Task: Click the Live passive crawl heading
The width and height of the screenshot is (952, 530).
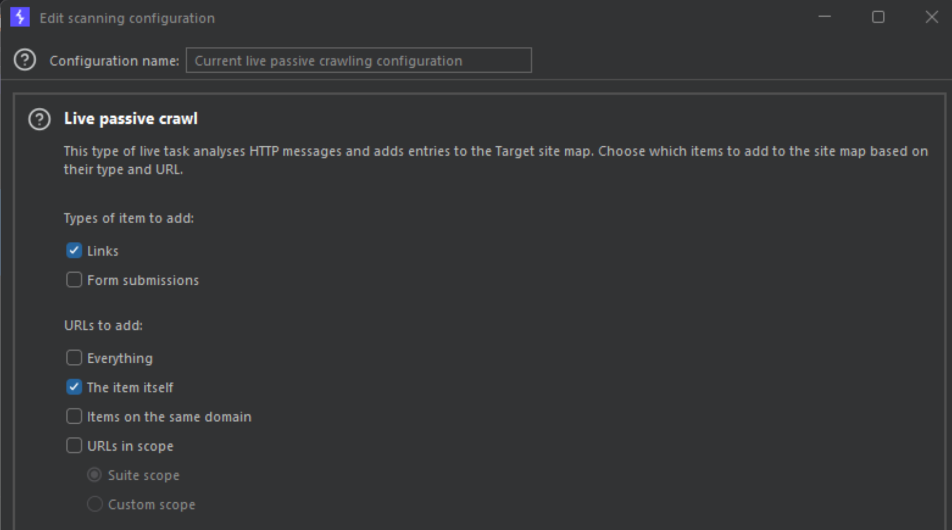Action: click(x=131, y=119)
